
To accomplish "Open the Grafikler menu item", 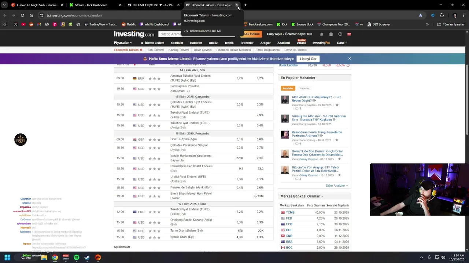I will (x=177, y=43).
